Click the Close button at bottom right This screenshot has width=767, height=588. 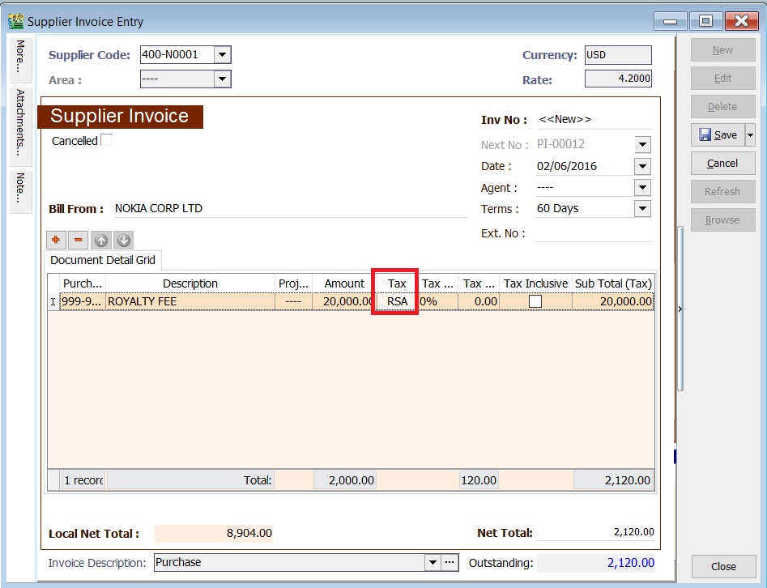[x=723, y=566]
